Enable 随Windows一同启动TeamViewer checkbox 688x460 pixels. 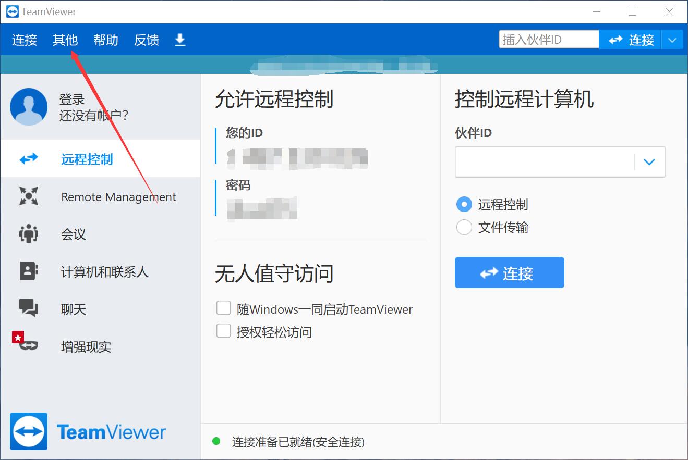click(224, 308)
